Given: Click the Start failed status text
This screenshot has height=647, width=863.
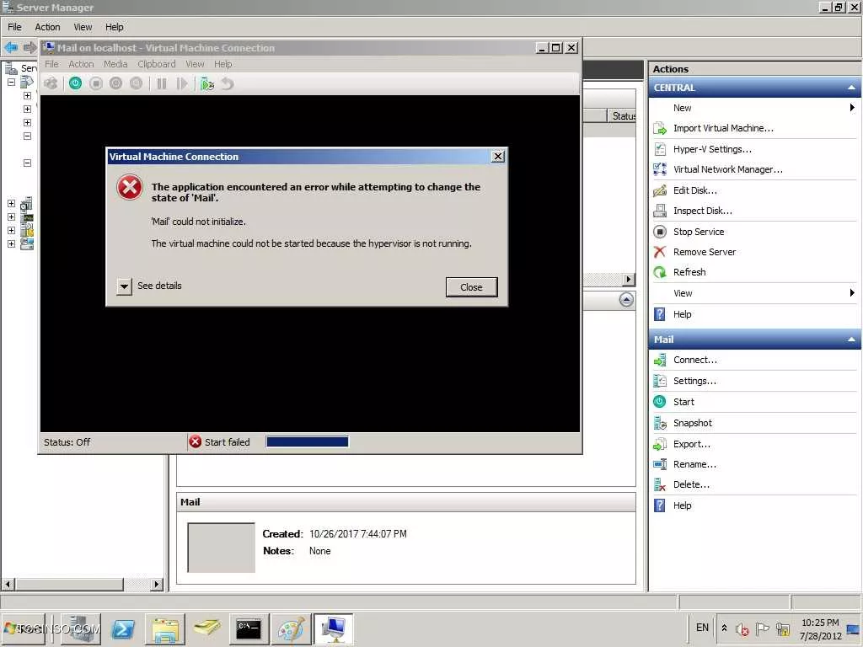Looking at the screenshot, I should point(228,442).
